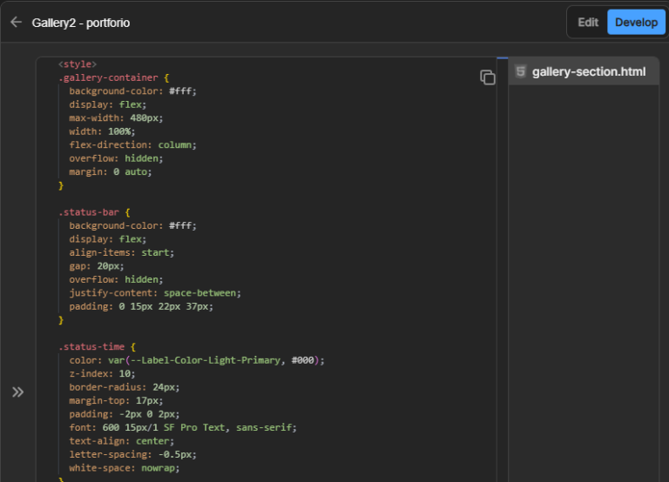Open the gallery-section.html file tab
The image size is (669, 482).
point(588,71)
